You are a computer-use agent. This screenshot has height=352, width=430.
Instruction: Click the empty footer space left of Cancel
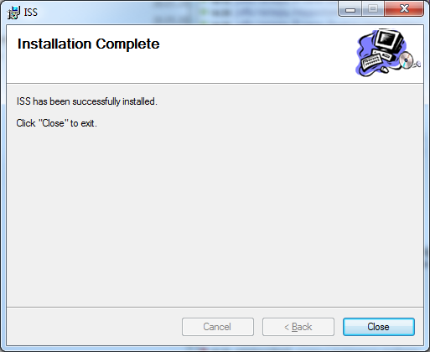[94, 327]
